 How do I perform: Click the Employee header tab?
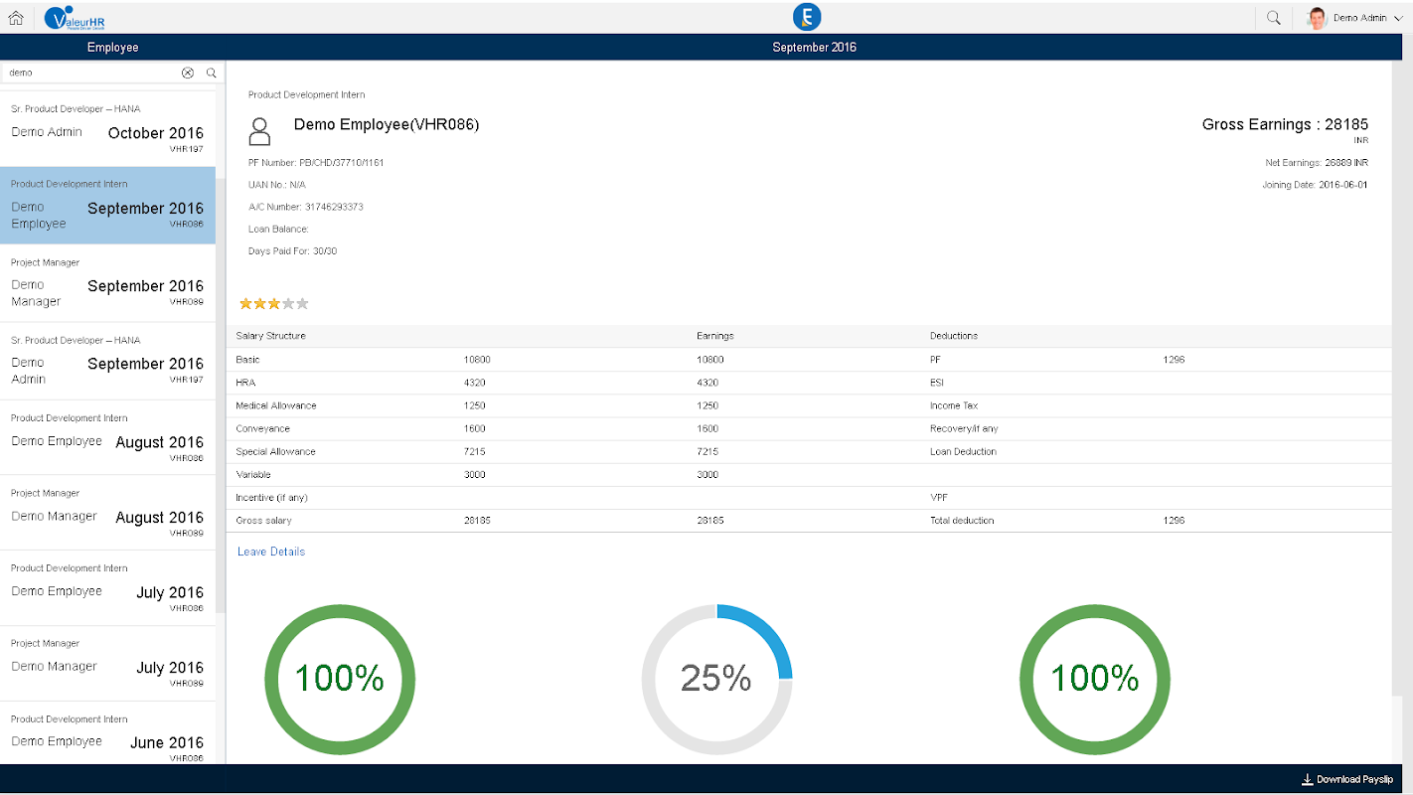click(112, 48)
